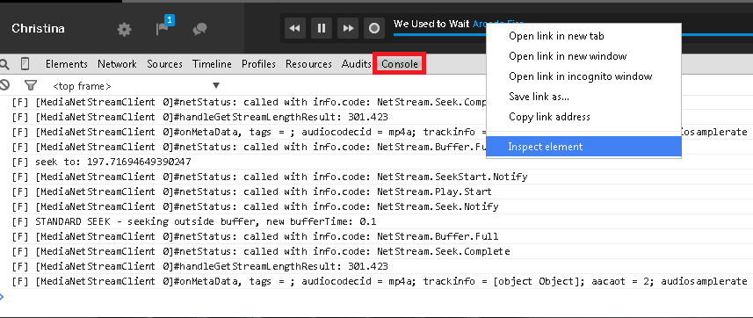Clear the console log

4,85
